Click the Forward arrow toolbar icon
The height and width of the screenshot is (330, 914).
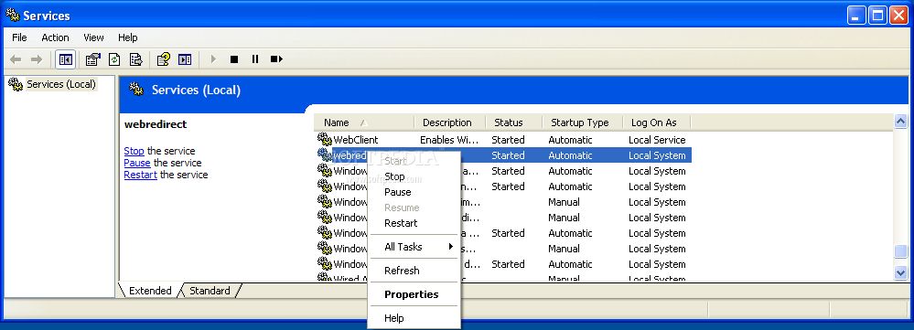[37, 59]
